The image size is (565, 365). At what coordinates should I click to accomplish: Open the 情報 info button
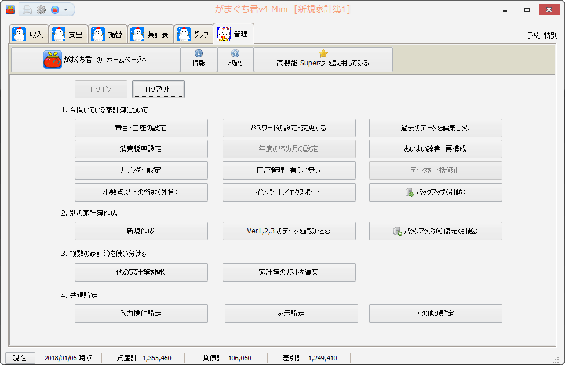coord(199,59)
